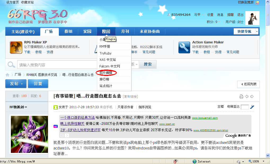Click the 回复 reply button
This screenshot has width=270, height=164.
click(38, 84)
